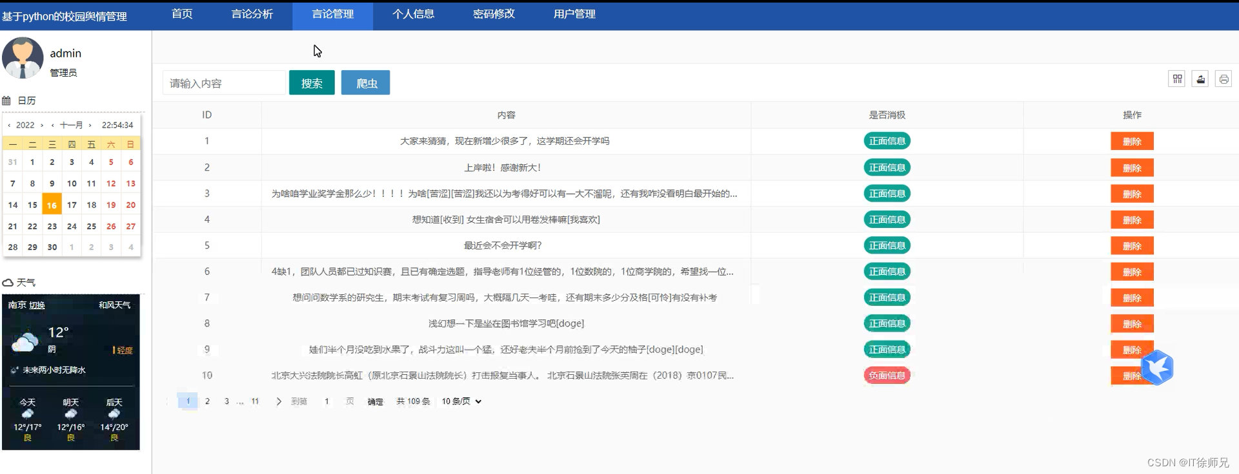Click the cloudy weather icon beside 12°
The width and height of the screenshot is (1239, 474).
click(25, 341)
